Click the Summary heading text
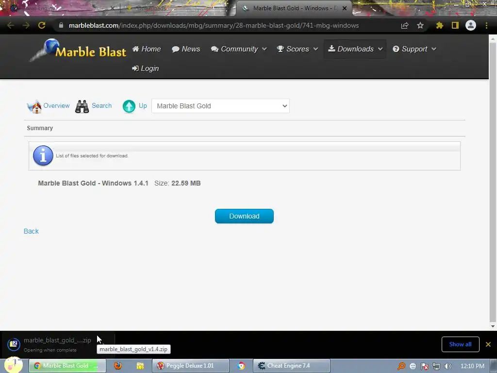The height and width of the screenshot is (373, 497). [x=40, y=128]
